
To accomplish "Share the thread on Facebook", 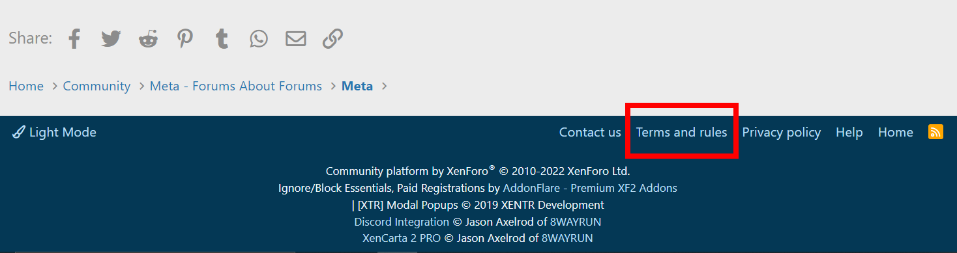I will (x=74, y=38).
